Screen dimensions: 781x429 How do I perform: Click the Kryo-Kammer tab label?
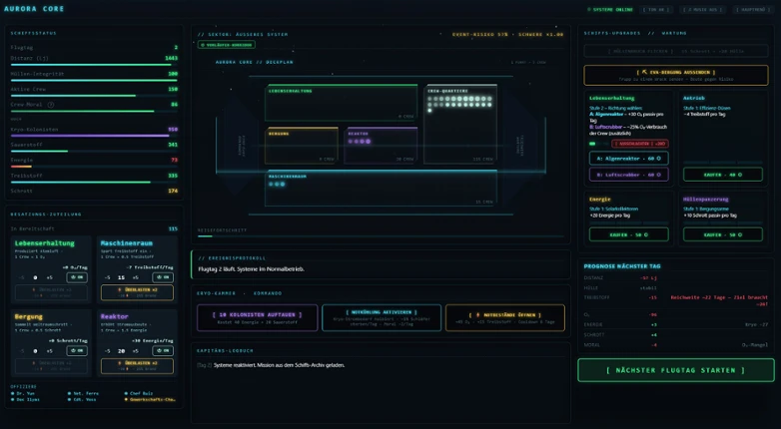[x=217, y=293]
